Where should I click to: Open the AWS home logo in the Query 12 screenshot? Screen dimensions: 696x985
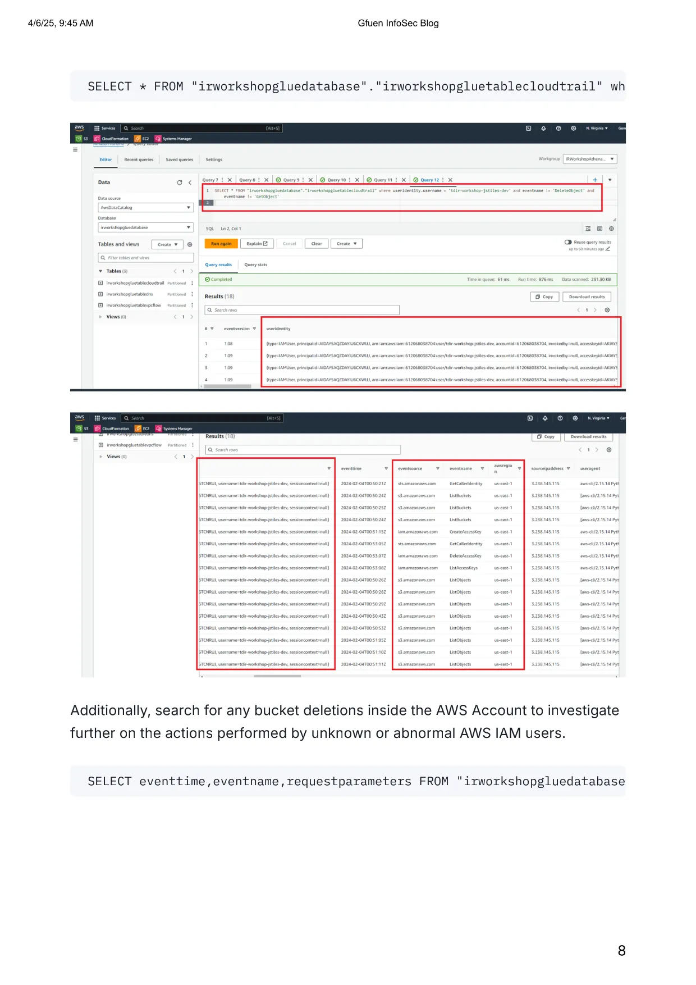80,128
